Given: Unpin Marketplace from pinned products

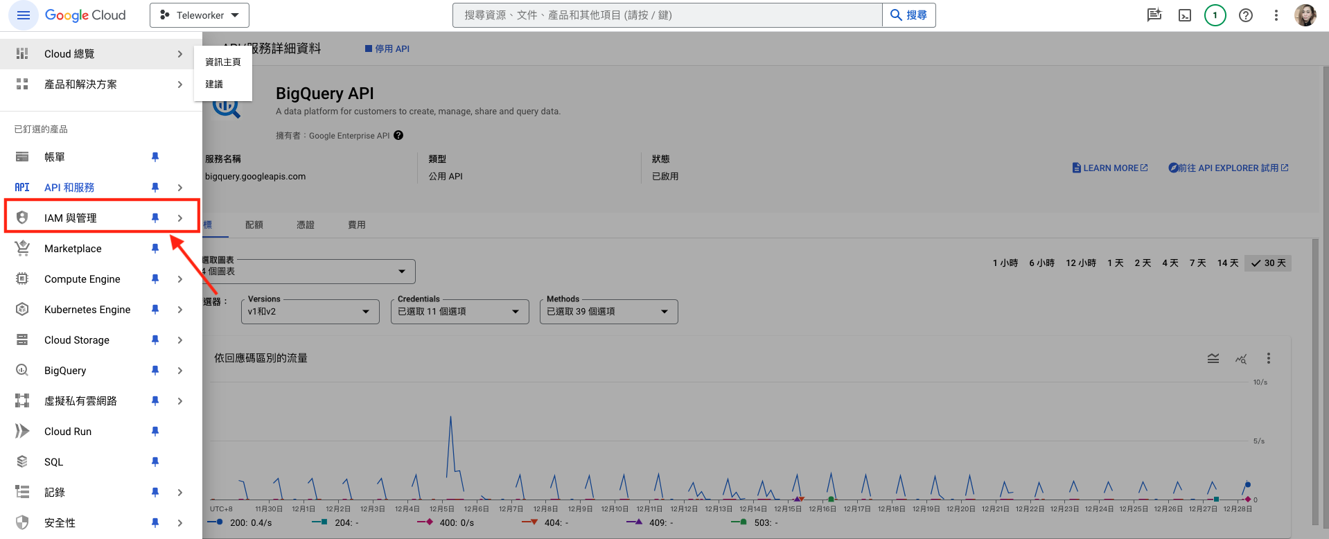Looking at the screenshot, I should (x=155, y=248).
